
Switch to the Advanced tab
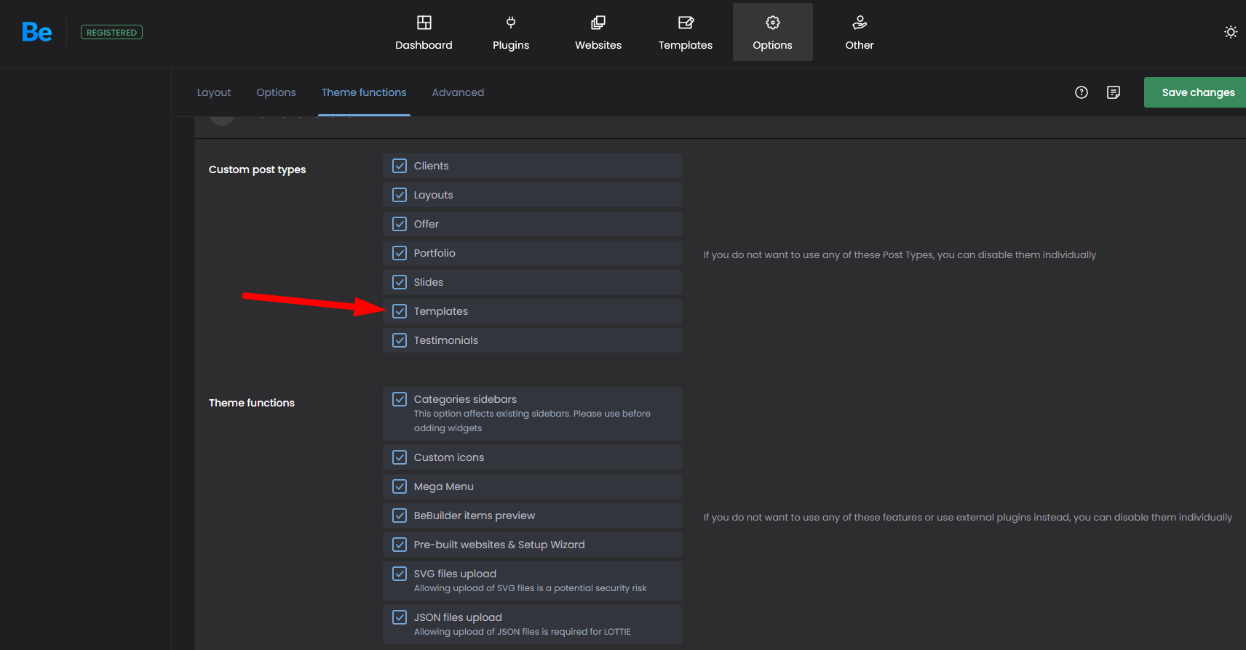pyautogui.click(x=458, y=92)
